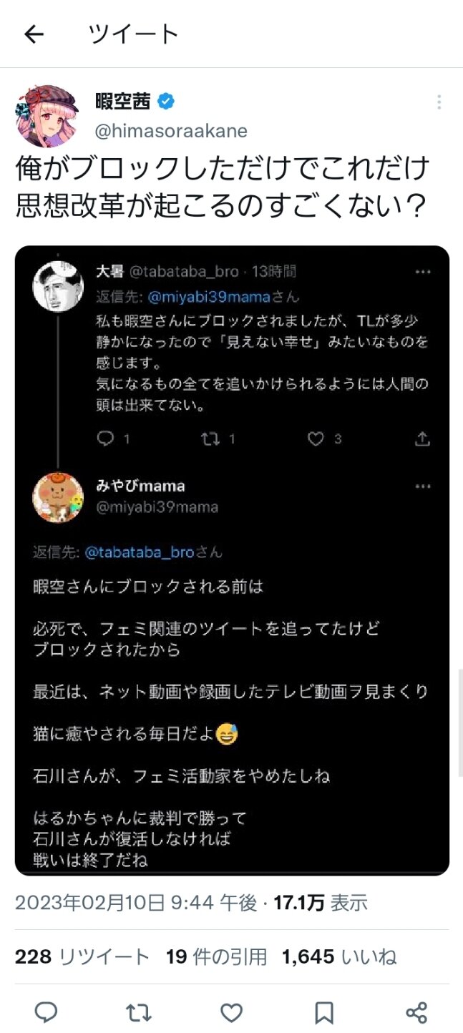Viewport: 463px width, 1033px height.
Task: Tap the three-dot icon on 大暑's quoted tweet
Action: (424, 273)
